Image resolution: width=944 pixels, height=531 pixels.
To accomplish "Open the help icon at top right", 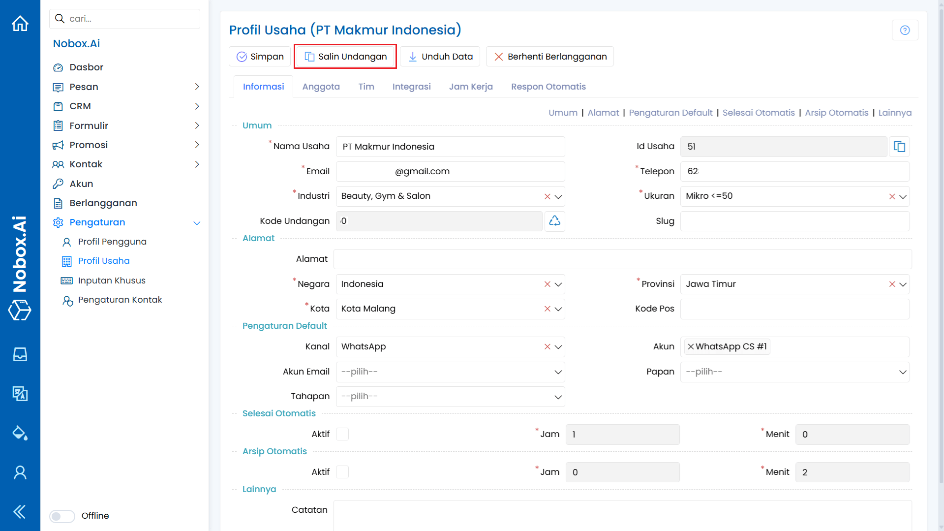I will (x=905, y=30).
